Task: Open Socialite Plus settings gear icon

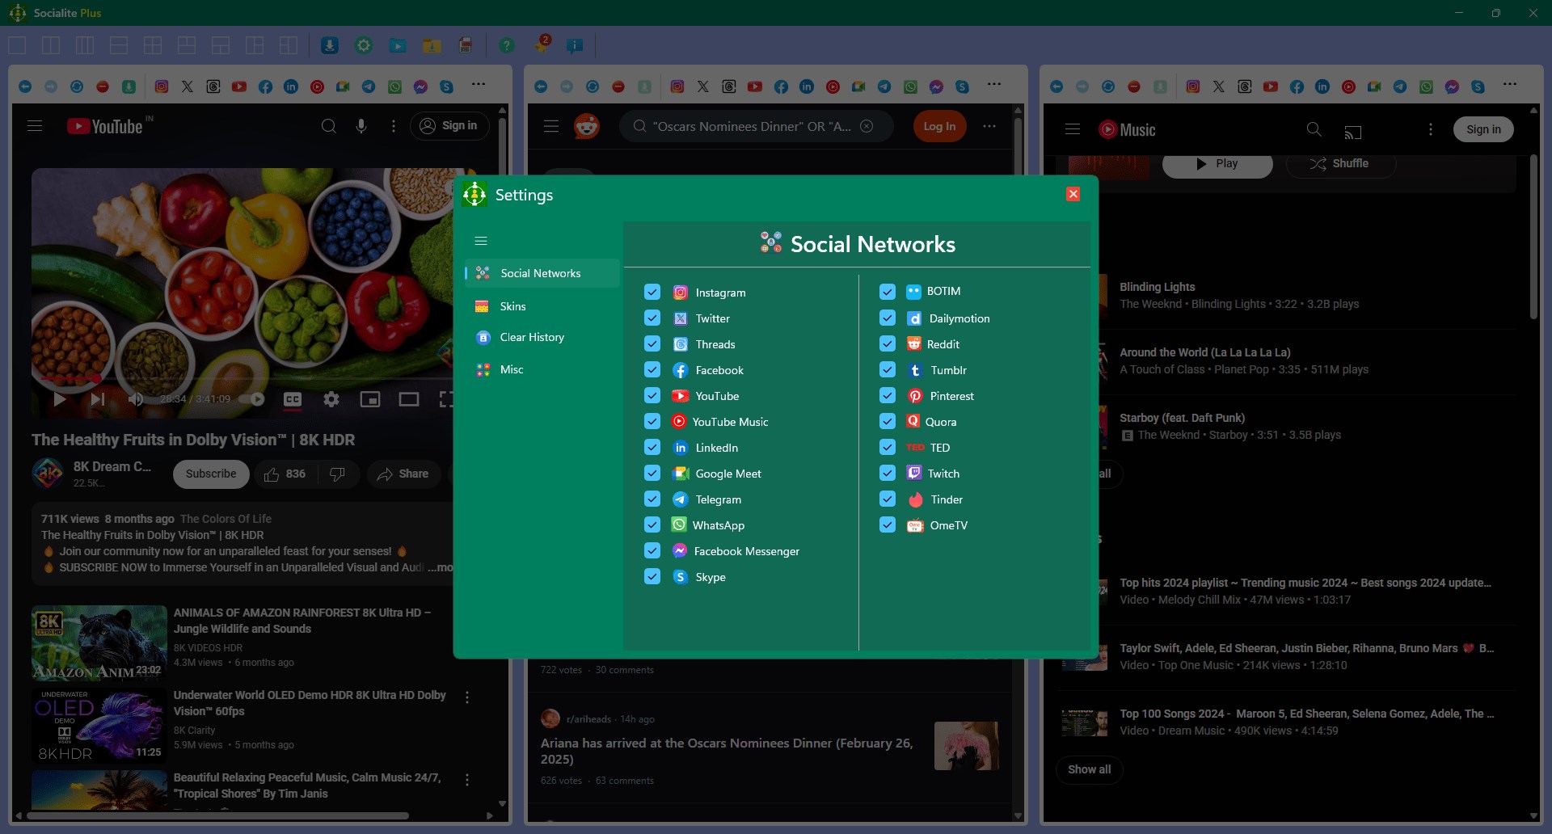Action: pos(363,46)
